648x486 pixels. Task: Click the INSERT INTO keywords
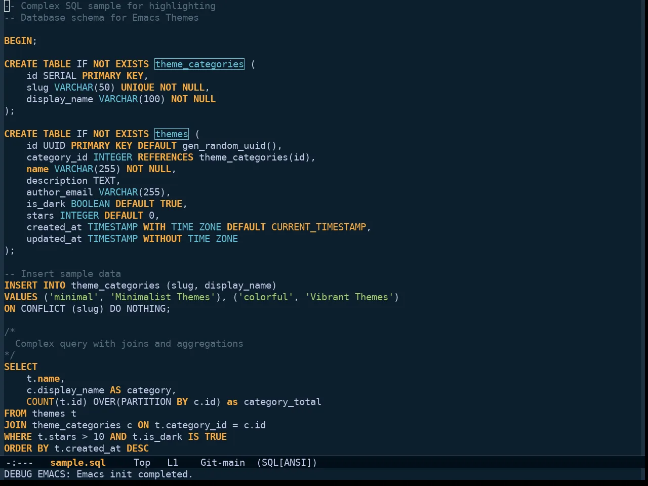35,285
